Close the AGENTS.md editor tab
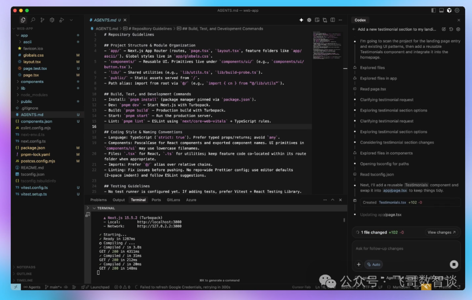Viewport: 472px width, 300px height. (x=125, y=20)
